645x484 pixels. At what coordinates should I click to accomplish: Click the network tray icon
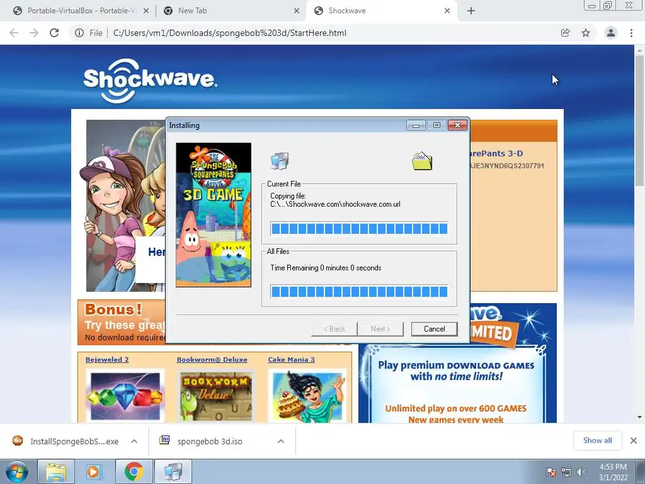[x=566, y=472]
